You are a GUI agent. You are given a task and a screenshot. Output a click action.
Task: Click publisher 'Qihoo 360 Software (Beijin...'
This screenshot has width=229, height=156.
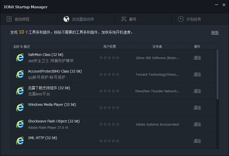pos(157,58)
